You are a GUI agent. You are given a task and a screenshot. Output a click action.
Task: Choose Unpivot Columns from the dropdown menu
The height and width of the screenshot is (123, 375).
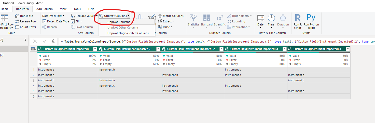127,22
